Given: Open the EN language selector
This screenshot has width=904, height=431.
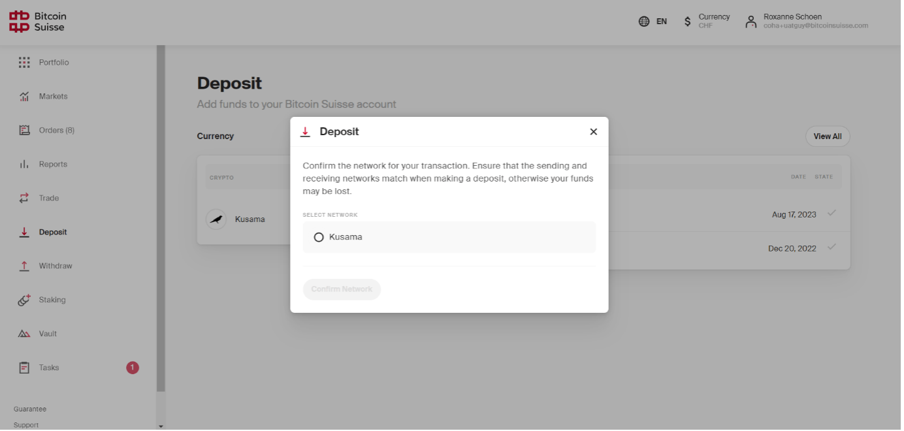Looking at the screenshot, I should tap(653, 22).
